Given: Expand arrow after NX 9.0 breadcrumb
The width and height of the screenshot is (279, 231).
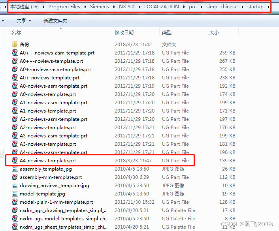Looking at the screenshot, I should click(x=139, y=7).
